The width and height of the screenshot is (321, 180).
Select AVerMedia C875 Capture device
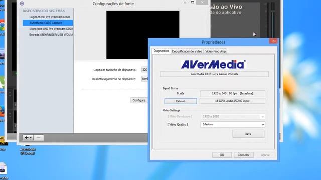click(48, 23)
